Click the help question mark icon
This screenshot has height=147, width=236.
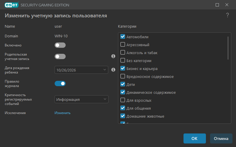227,15
